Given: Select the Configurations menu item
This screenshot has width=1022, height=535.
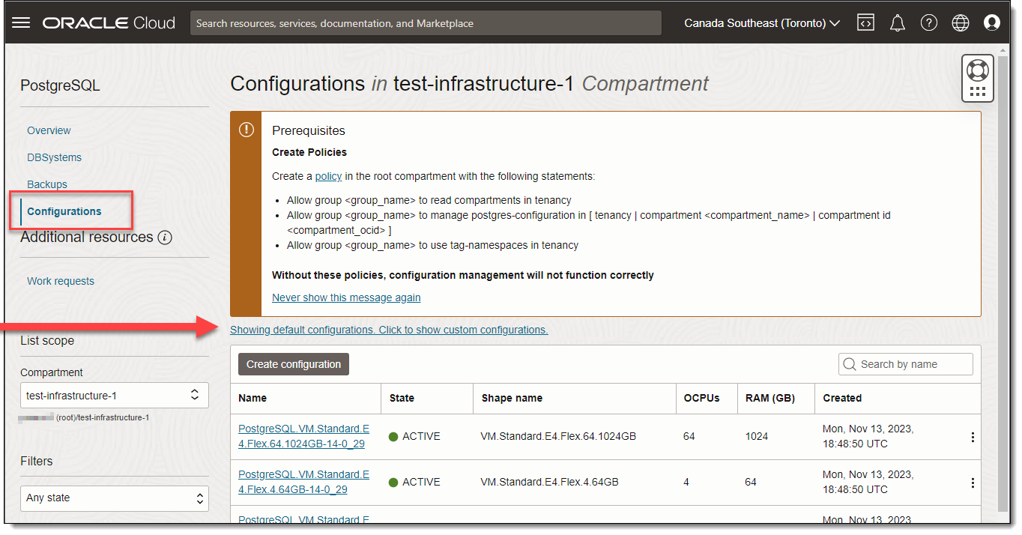Looking at the screenshot, I should point(64,211).
